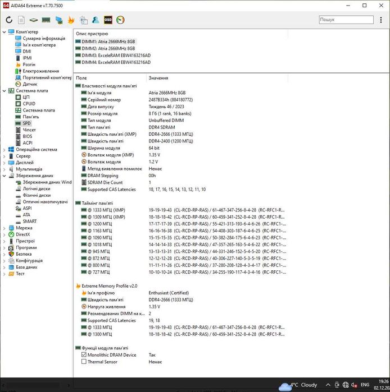Viewport: 390px width, 392px height.
Task: Select the Пам'ять tree item
Action: [x=31, y=117]
